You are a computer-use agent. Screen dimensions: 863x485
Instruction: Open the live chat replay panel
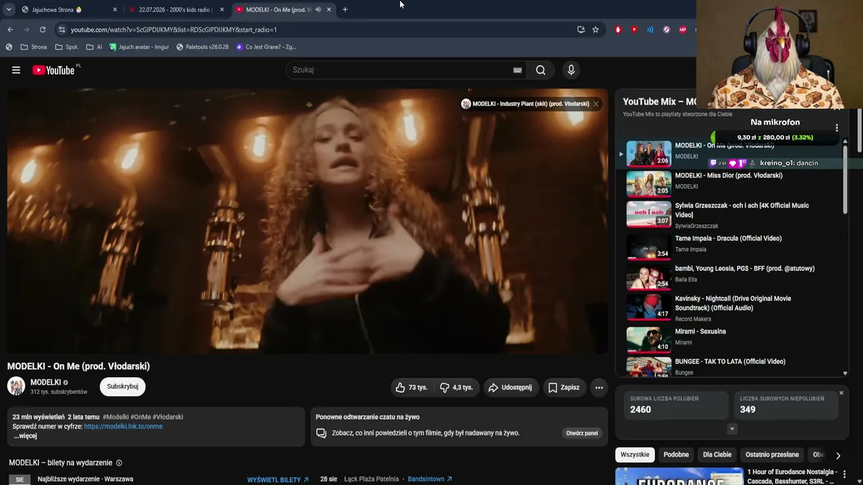coord(582,433)
